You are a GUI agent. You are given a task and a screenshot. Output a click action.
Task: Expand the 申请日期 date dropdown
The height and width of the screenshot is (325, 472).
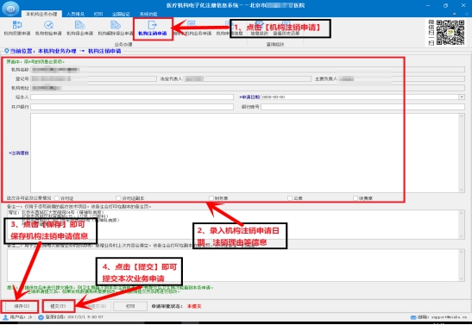(x=462, y=97)
